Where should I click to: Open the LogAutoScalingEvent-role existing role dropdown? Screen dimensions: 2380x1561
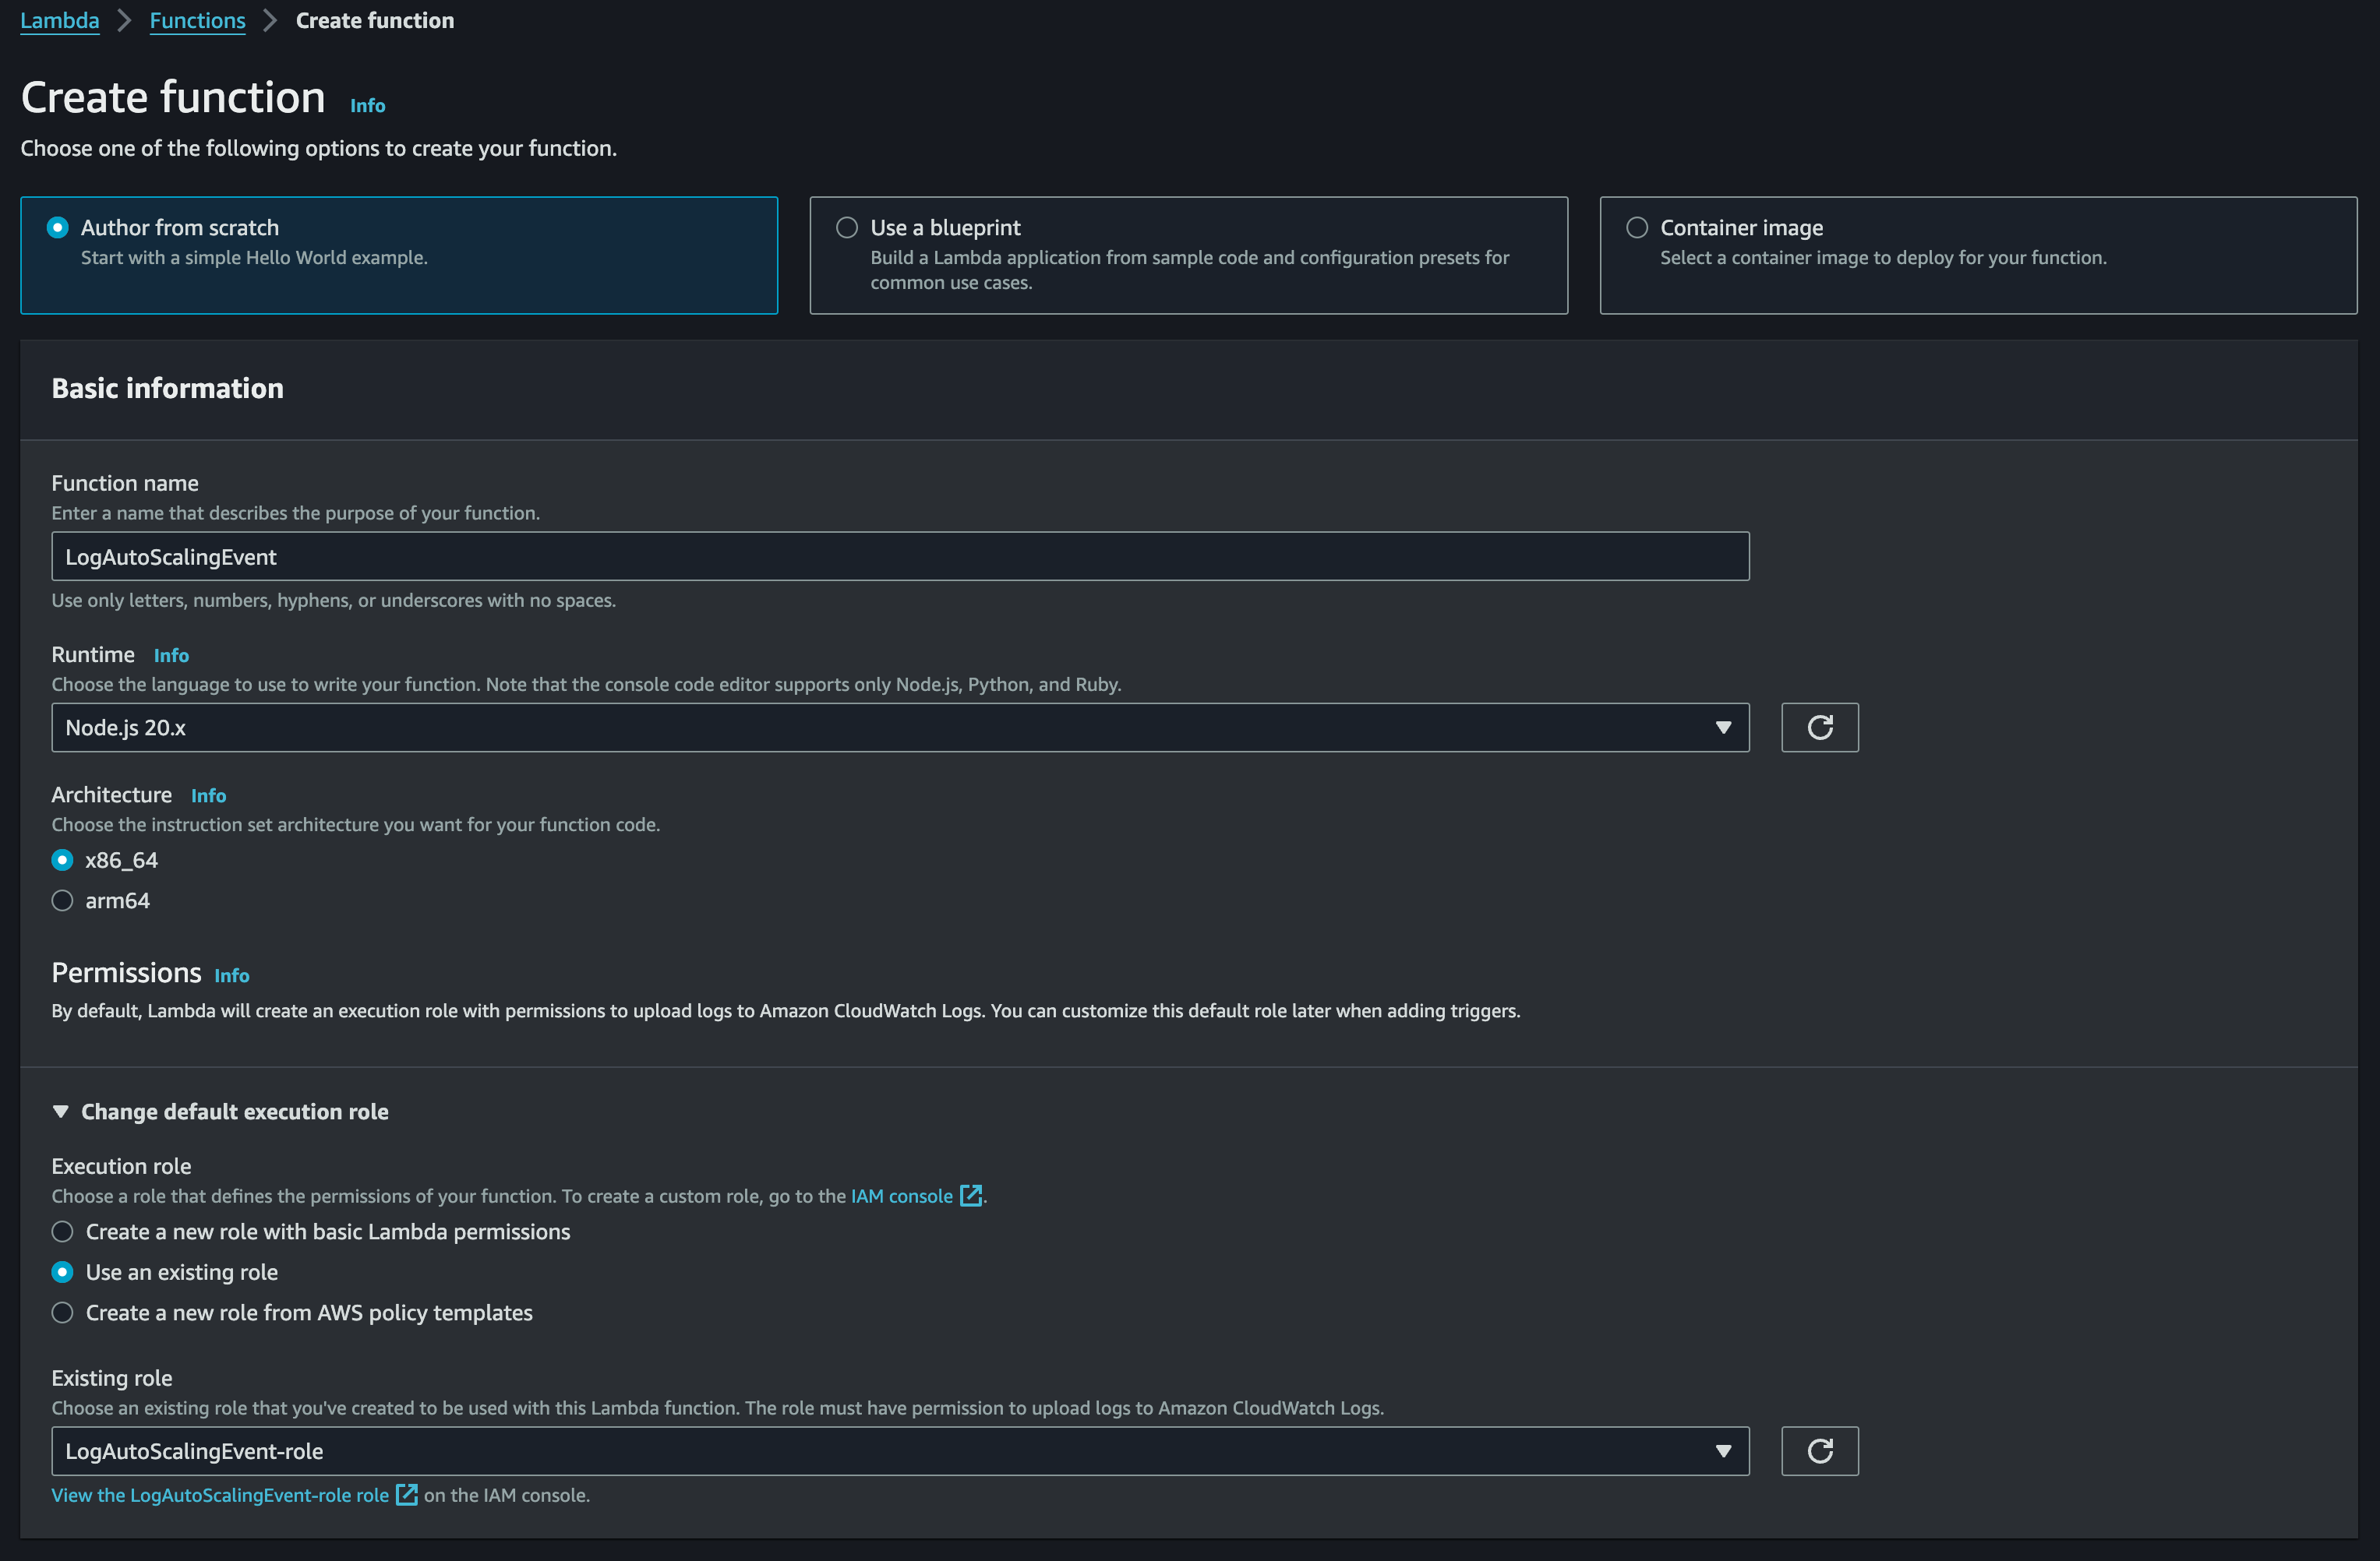click(x=899, y=1451)
